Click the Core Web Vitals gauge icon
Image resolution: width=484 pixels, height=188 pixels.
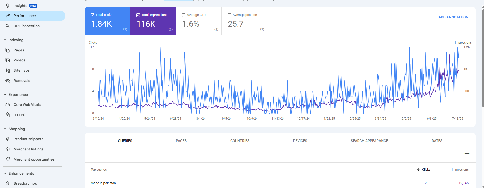point(8,105)
